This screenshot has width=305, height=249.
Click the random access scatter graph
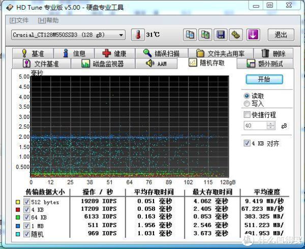pyautogui.click(x=130, y=127)
